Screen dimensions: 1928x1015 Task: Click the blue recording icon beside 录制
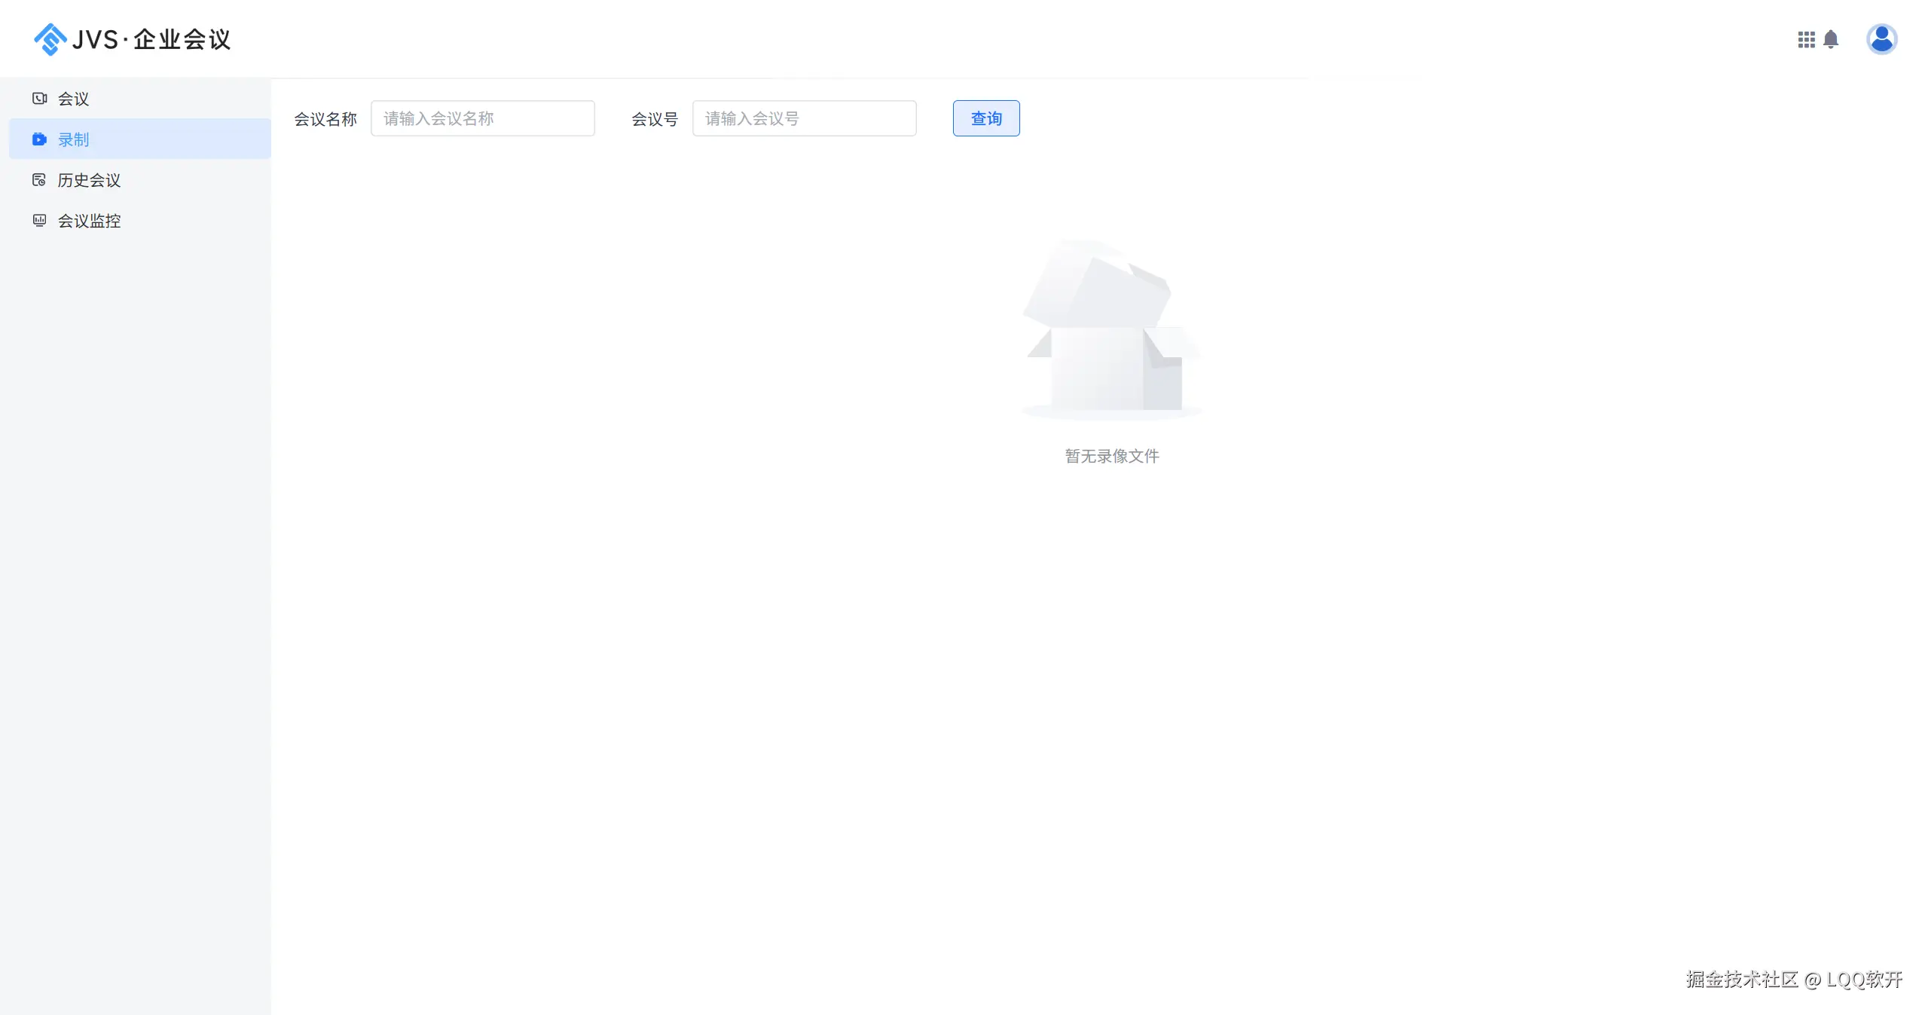point(39,139)
